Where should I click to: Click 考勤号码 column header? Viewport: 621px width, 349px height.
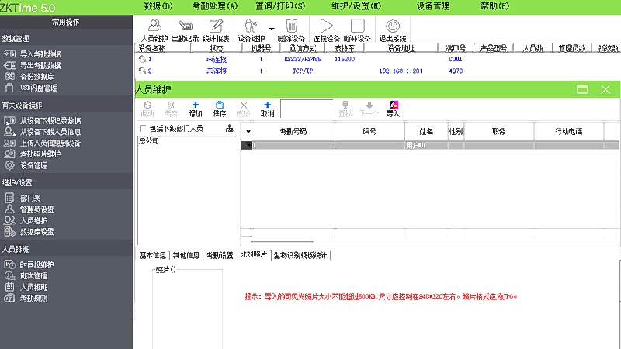293,131
